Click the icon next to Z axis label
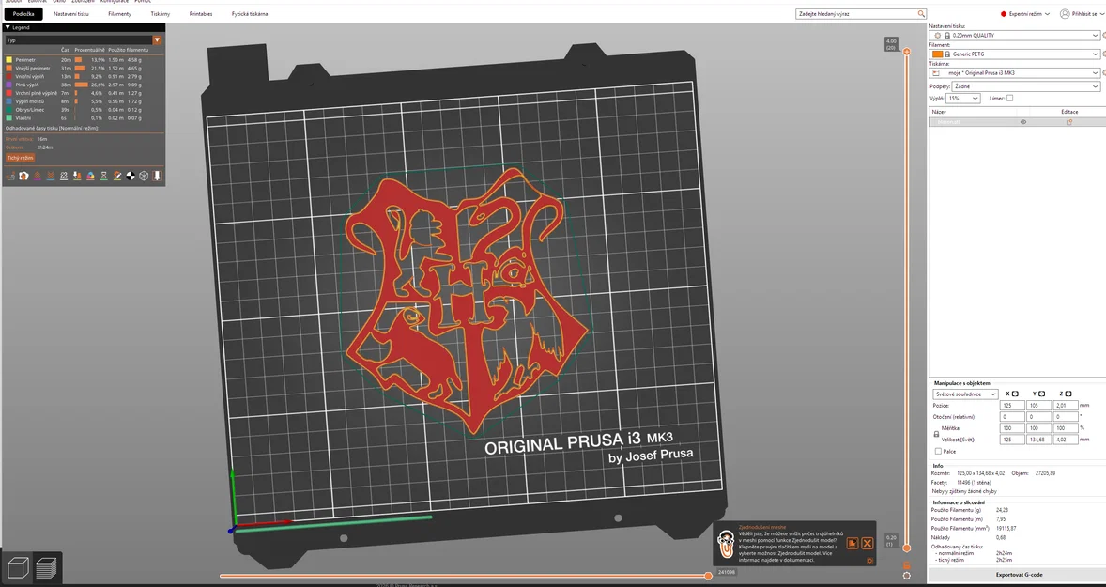Screen dimensions: 1106x587 tap(1068, 394)
